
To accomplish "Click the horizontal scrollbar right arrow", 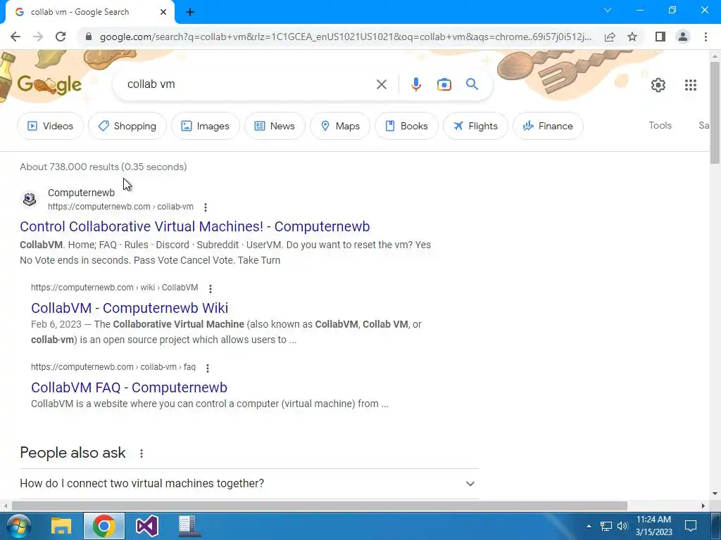I will [703, 506].
